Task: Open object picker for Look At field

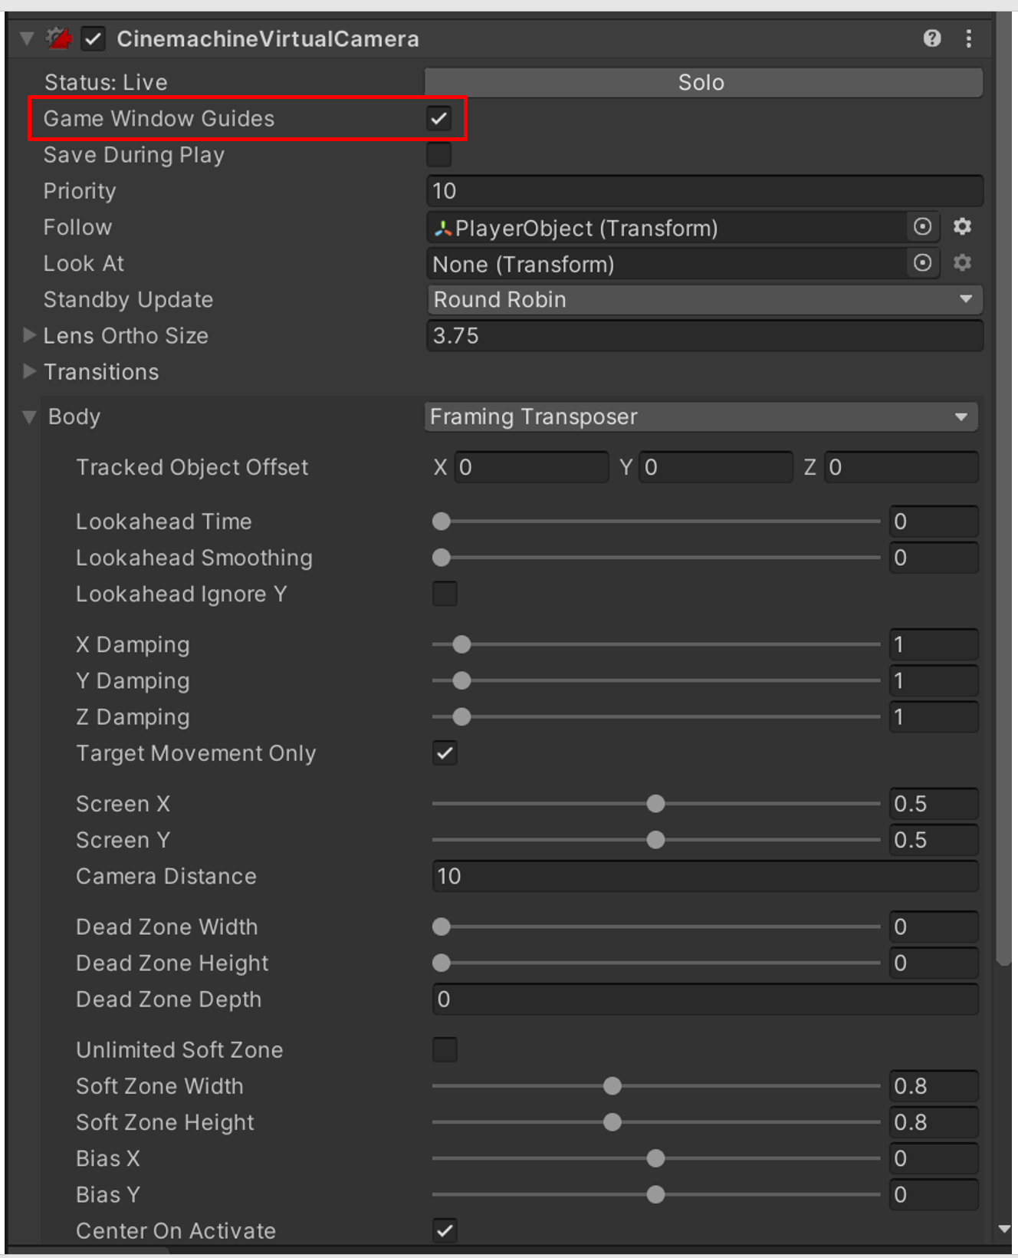Action: 923,263
